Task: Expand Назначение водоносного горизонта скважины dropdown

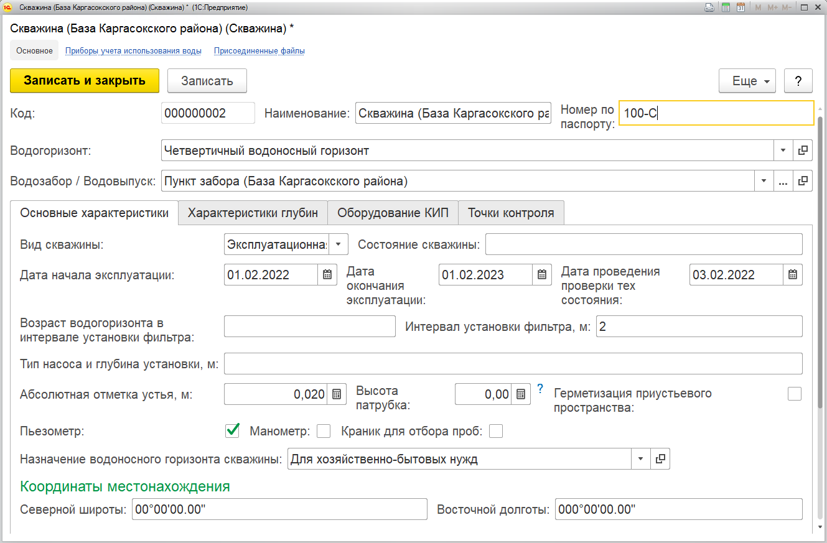Action: 641,459
